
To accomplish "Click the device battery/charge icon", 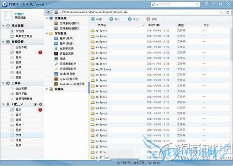I will [x=35, y=104].
